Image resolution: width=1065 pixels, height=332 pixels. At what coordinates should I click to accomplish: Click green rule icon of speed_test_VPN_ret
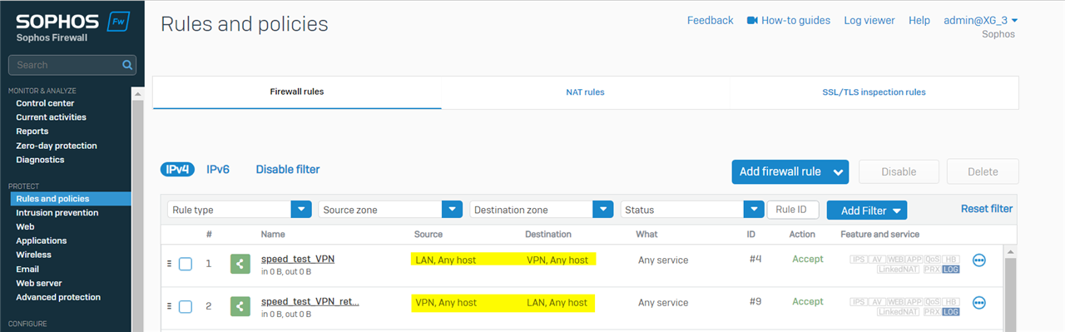240,306
